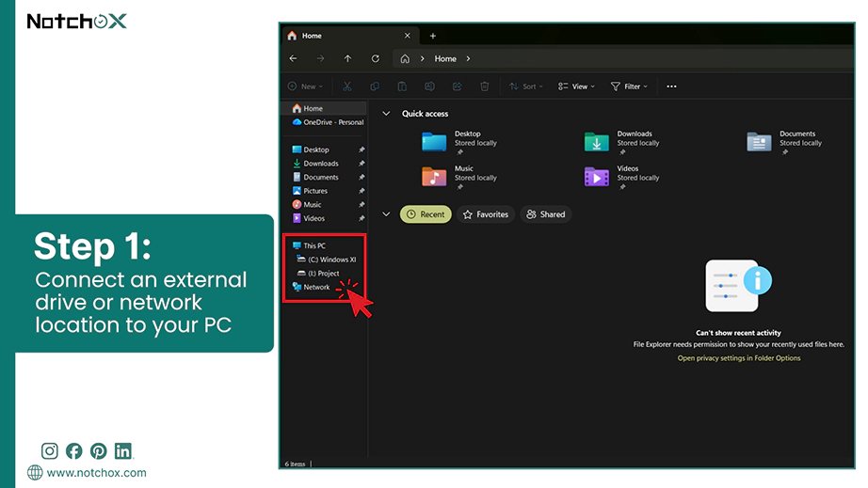Image resolution: width=868 pixels, height=488 pixels.
Task: Select the Videos folder in Quick access
Action: pyautogui.click(x=621, y=177)
